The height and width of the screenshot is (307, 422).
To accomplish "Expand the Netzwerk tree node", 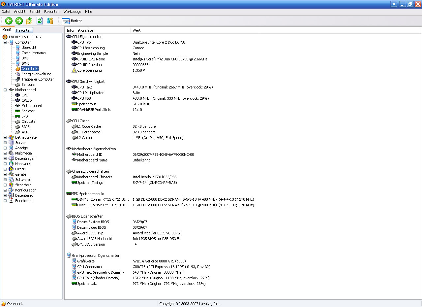I will coord(5,164).
